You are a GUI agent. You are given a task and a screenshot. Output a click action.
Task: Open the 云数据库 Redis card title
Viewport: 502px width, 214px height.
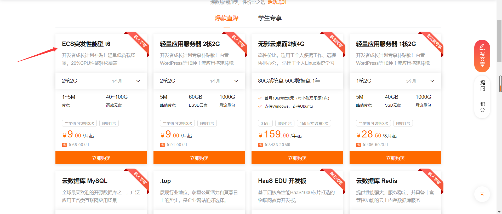[376, 181]
